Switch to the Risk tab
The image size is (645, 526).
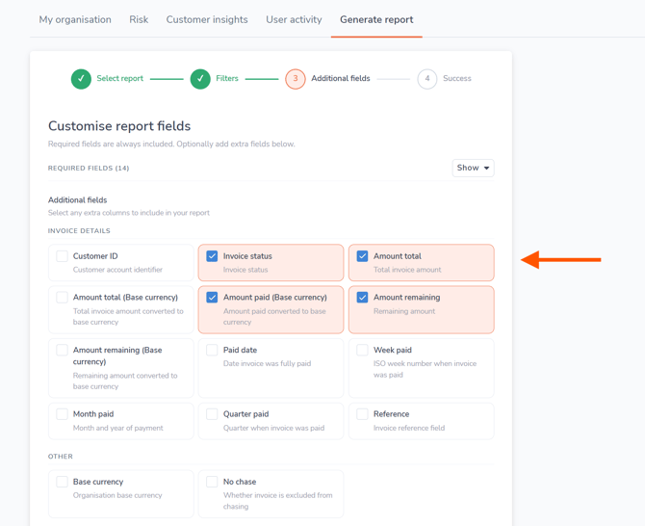139,19
